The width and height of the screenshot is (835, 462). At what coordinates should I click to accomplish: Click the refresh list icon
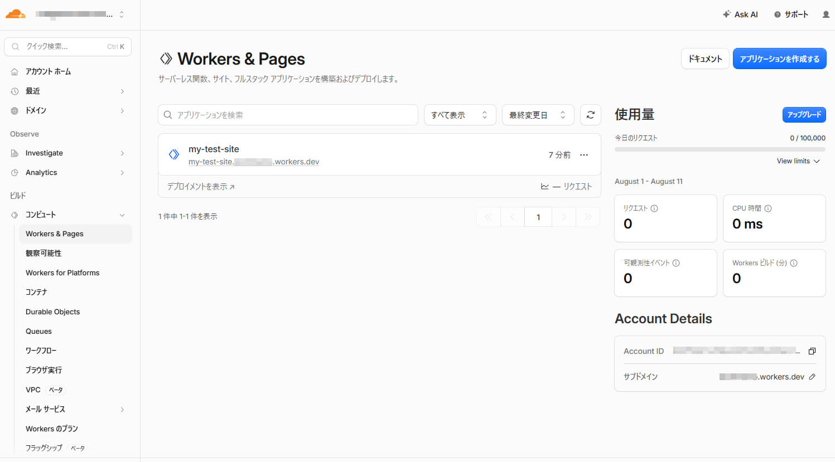click(x=591, y=115)
